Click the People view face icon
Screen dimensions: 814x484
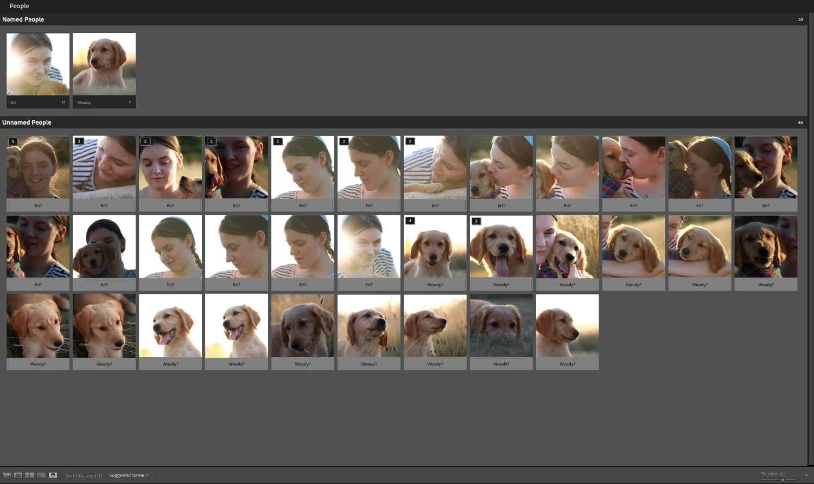coord(53,475)
